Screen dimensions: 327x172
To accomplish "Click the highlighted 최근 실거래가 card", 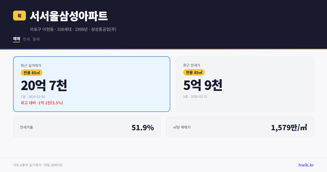I will pos(92,84).
